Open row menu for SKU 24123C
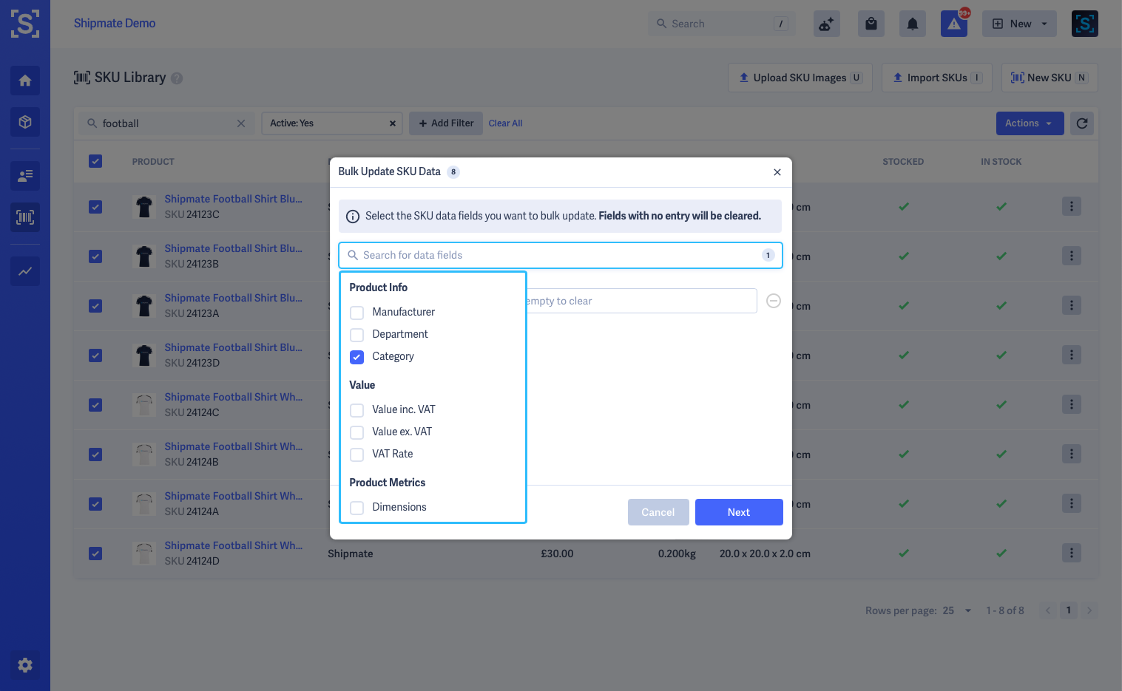The height and width of the screenshot is (691, 1122). (x=1072, y=206)
